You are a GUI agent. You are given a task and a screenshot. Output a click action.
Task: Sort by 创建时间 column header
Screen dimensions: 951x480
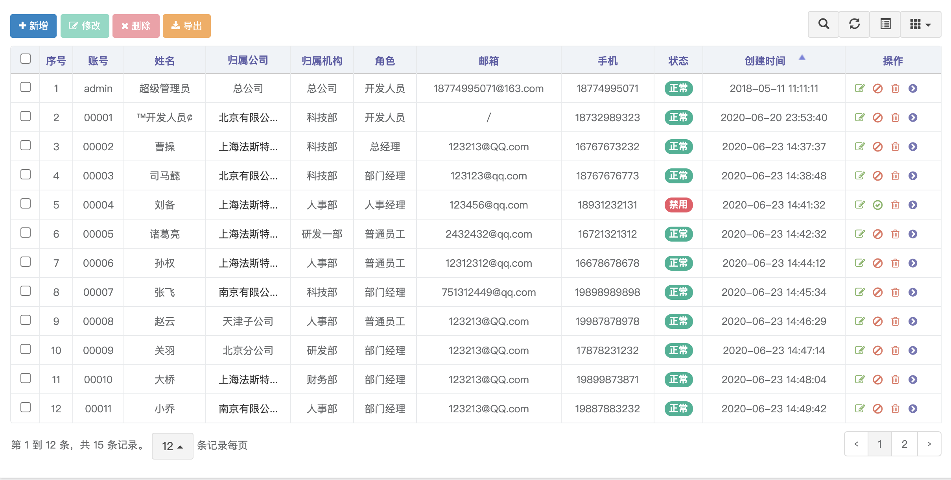(x=765, y=61)
